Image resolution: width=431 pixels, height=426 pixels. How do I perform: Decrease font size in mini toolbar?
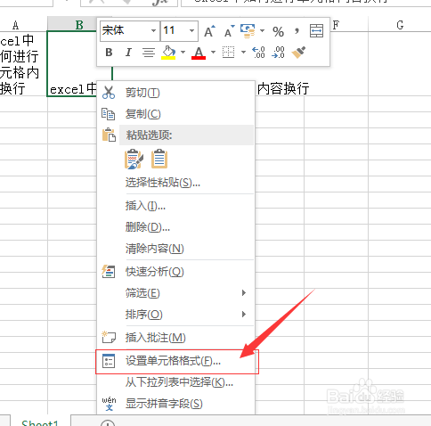[x=229, y=31]
